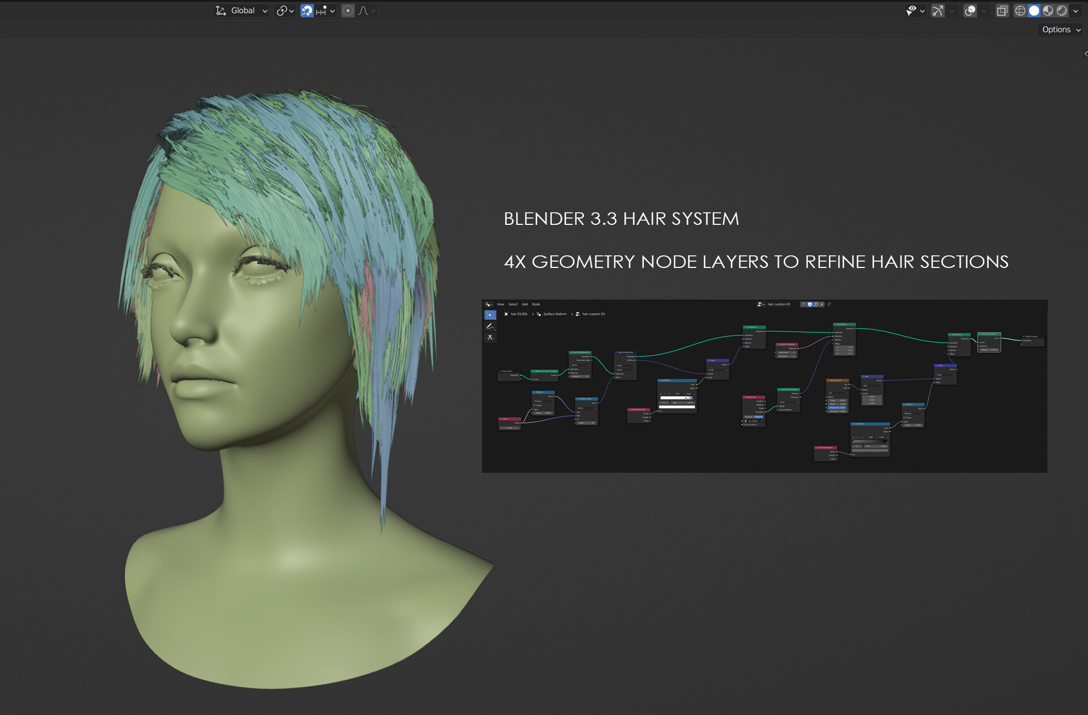Enable proportional editing in the header

[347, 10]
